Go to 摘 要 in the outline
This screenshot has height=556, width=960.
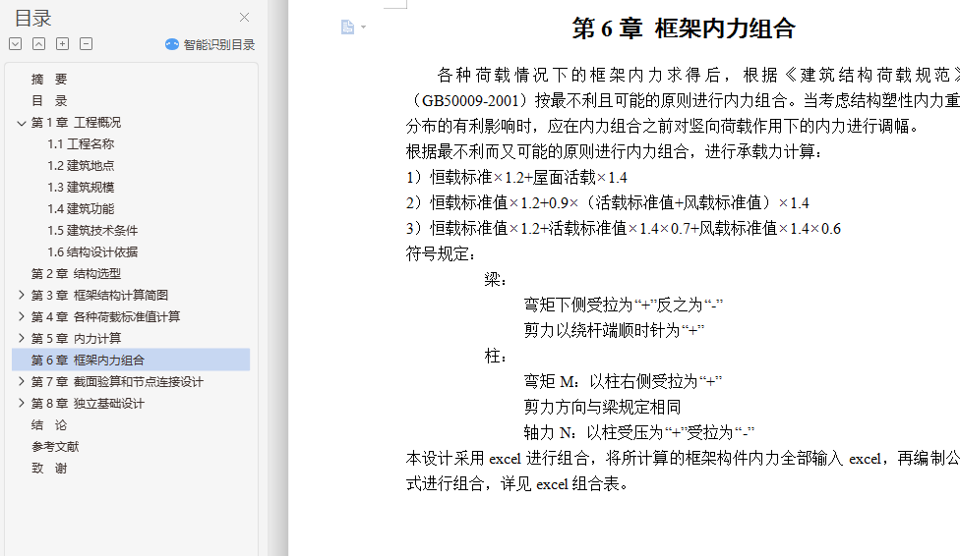49,79
